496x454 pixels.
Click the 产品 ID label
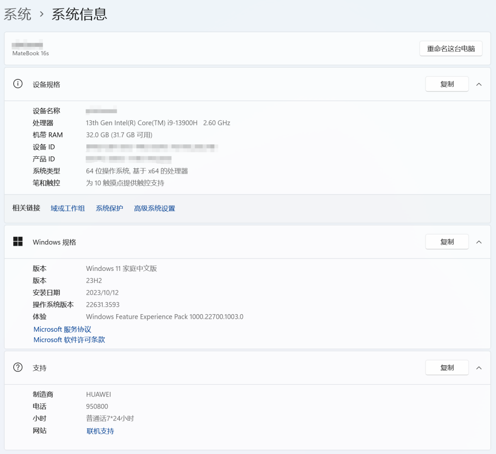(44, 159)
